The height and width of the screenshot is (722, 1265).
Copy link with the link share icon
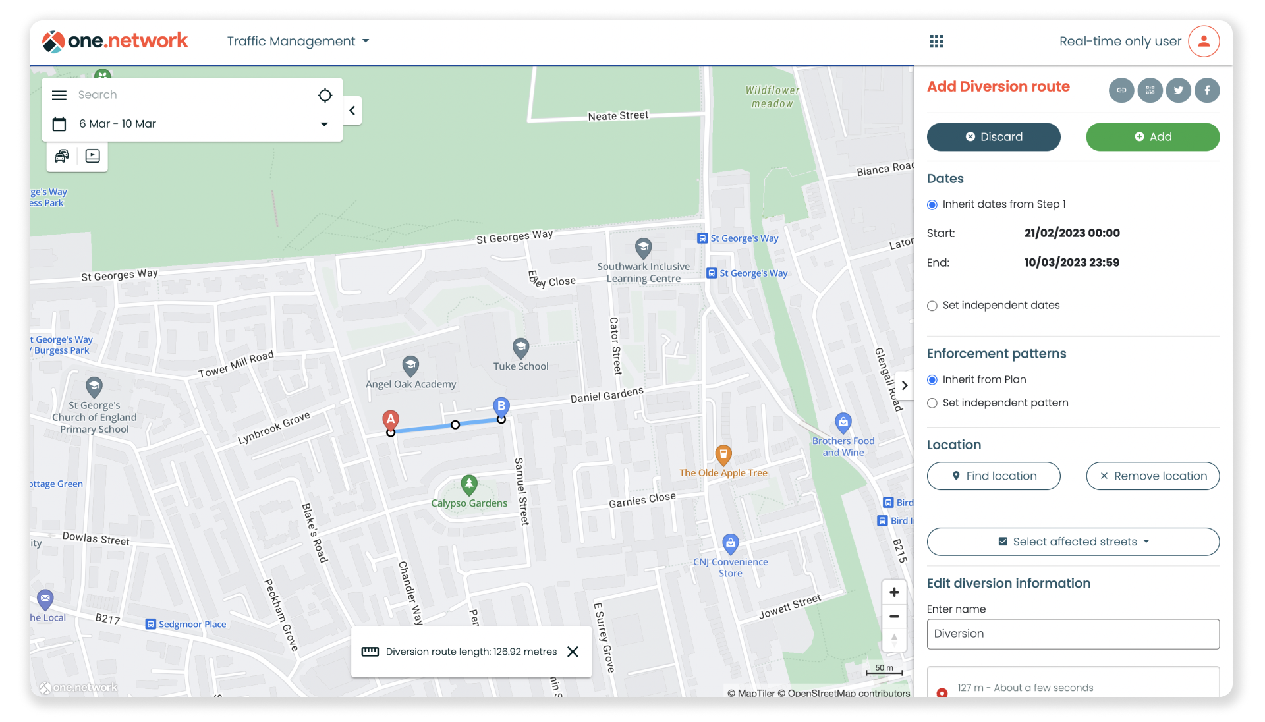[1121, 90]
